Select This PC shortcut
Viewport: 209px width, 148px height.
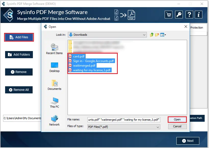tap(54, 103)
